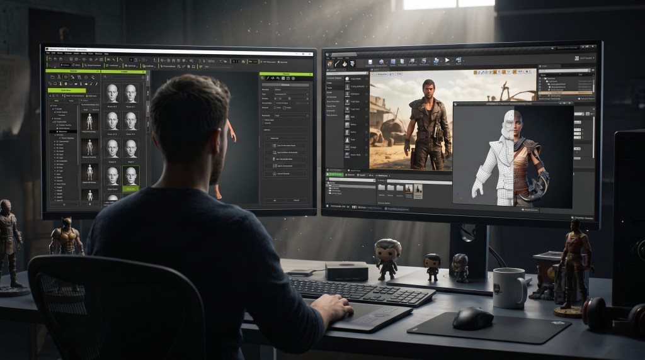Pick the sphere actor icon in the actors list
This screenshot has width=645, height=360.
347,79
